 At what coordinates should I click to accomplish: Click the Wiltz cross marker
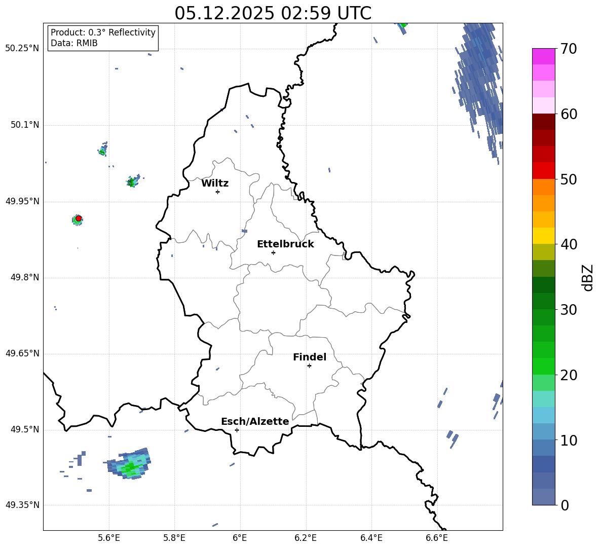click(218, 192)
